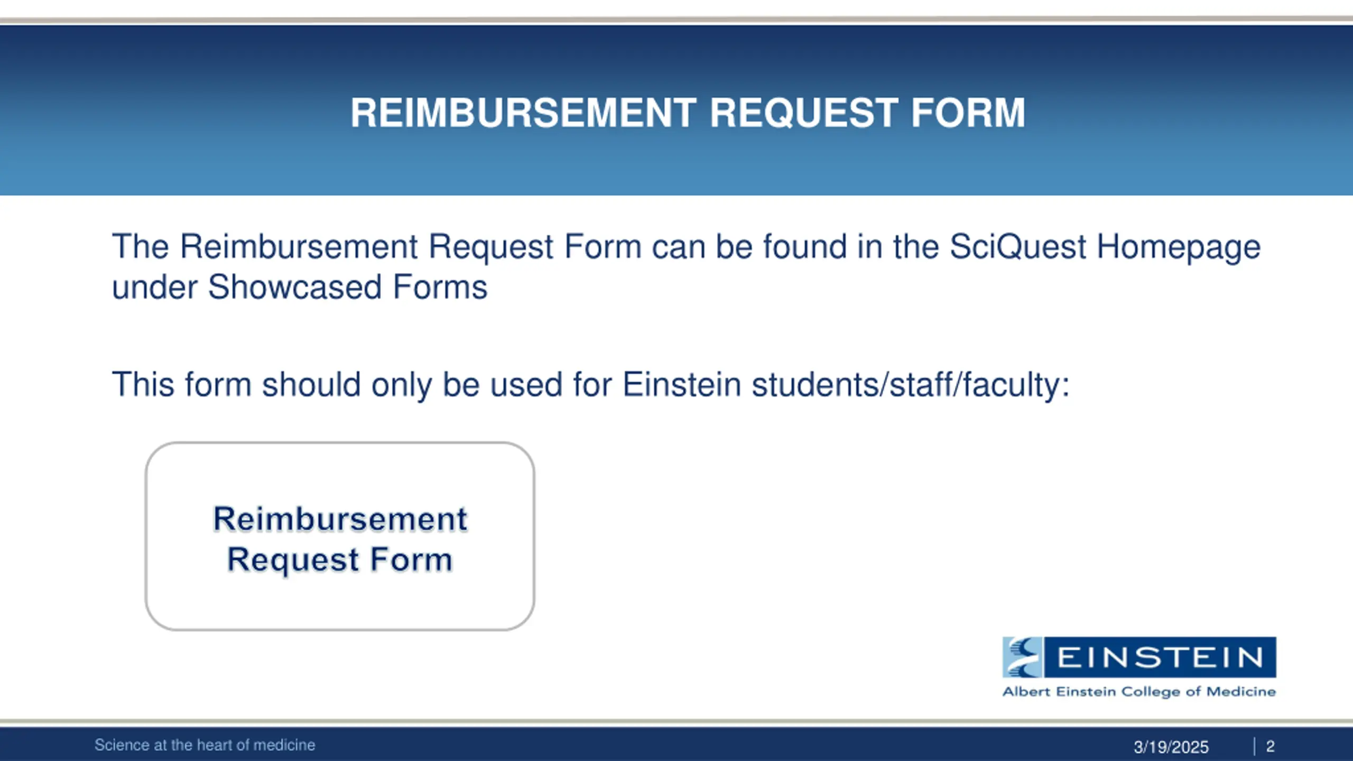
Task: Click the REIMBURSEMENT REQUEST FORM slide title
Action: point(688,113)
